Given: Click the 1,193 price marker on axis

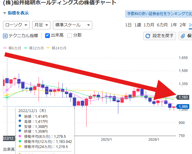Looking at the screenshot, I should coord(183,97).
